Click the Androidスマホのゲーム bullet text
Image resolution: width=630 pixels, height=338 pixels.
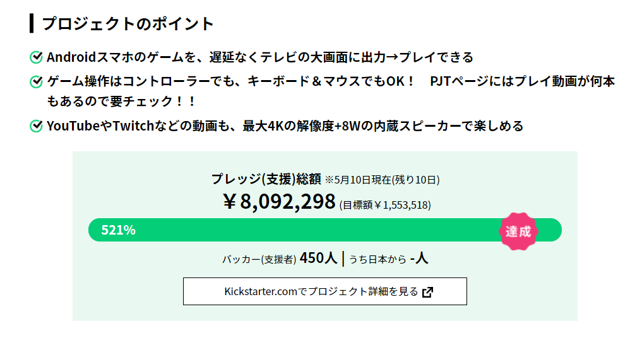[x=260, y=57]
